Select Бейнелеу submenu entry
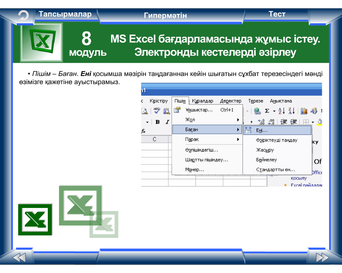This screenshot has width=342, height=273. (x=277, y=160)
